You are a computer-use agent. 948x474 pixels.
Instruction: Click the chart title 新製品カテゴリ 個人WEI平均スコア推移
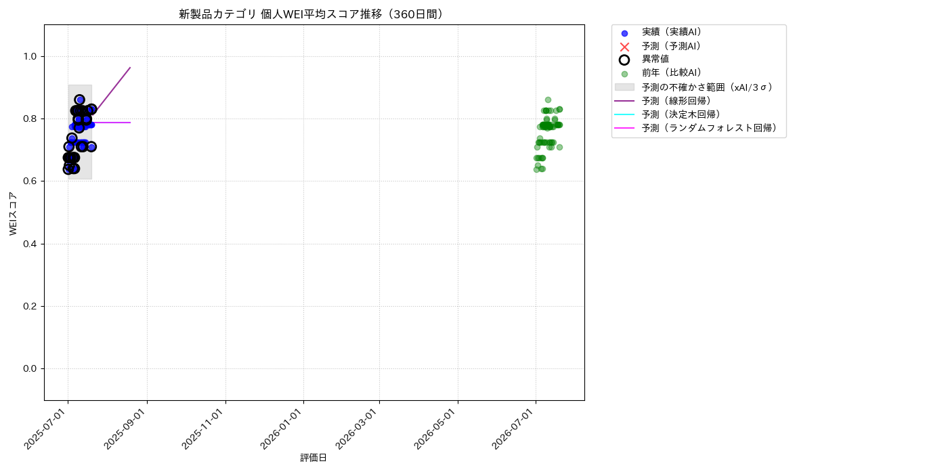tap(312, 14)
